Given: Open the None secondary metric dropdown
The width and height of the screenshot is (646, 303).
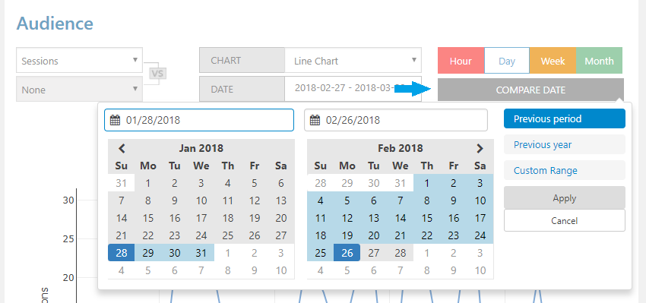Looking at the screenshot, I should 80,89.
